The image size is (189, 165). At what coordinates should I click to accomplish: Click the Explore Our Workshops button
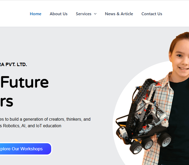point(25,149)
